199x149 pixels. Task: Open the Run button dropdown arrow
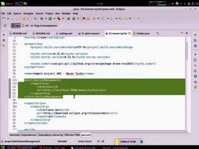(x=54, y=19)
